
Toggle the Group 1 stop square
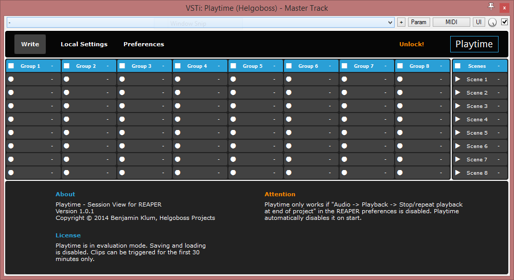[11, 66]
